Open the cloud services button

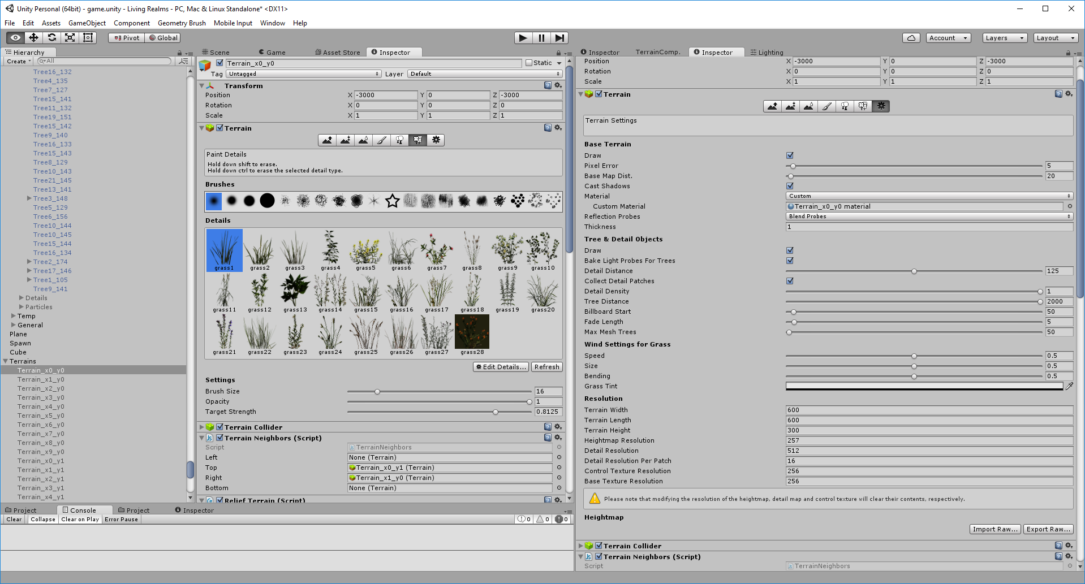[x=911, y=38]
